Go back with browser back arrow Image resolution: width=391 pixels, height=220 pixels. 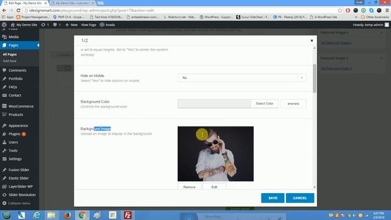coord(4,10)
